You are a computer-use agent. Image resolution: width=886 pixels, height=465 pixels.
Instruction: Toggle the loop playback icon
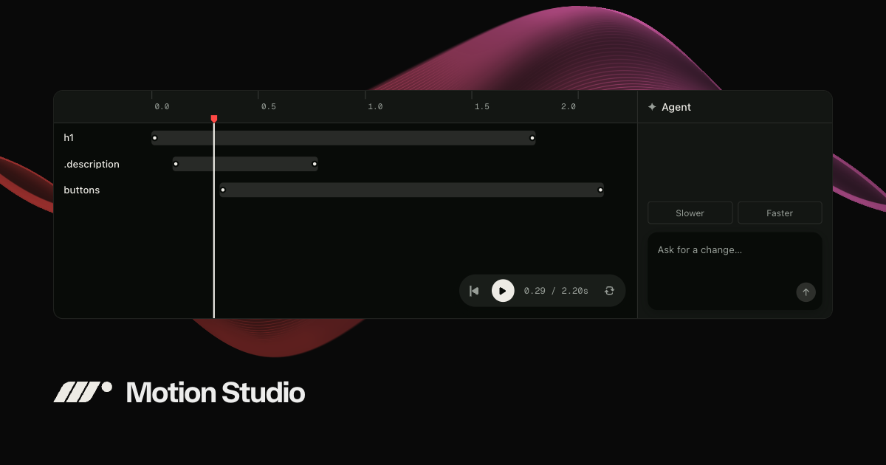coord(609,291)
